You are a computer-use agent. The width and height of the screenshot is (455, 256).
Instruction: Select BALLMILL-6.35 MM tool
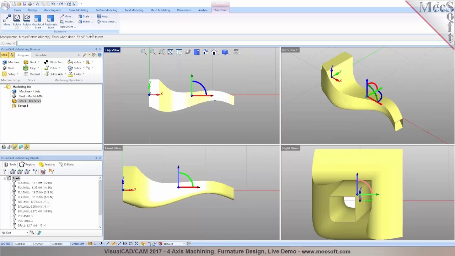(34, 207)
